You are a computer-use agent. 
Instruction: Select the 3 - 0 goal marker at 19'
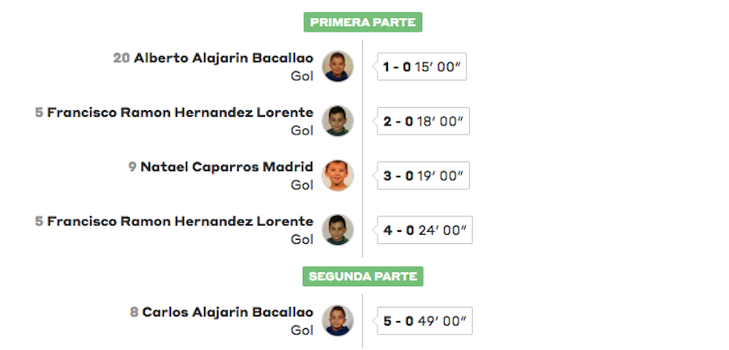[423, 176]
